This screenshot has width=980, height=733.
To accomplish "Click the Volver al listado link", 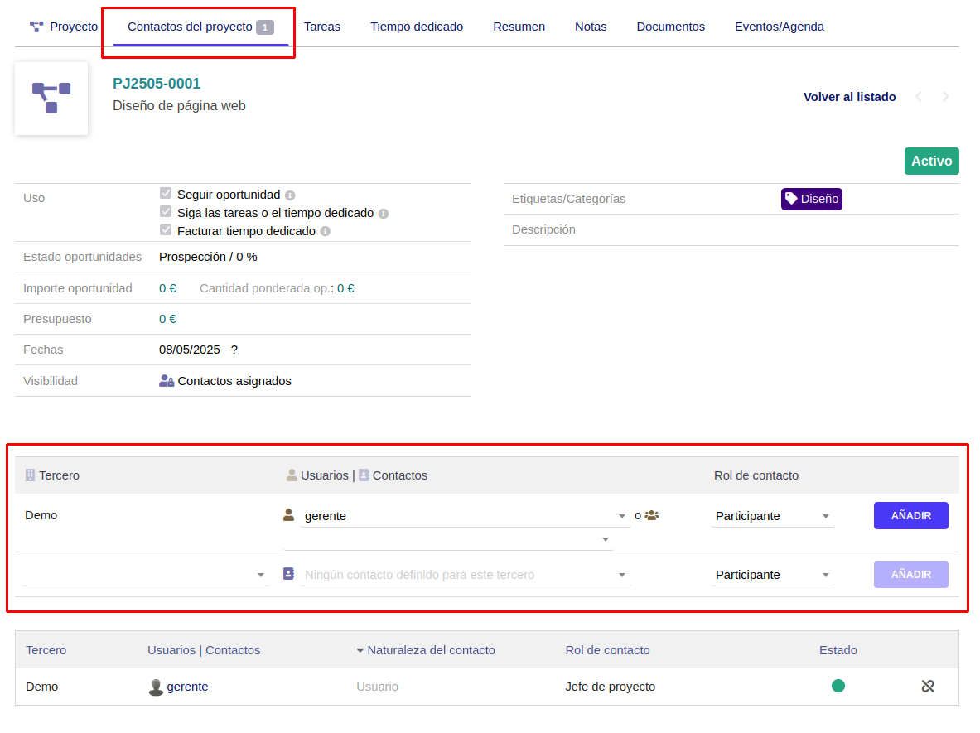I will point(849,97).
